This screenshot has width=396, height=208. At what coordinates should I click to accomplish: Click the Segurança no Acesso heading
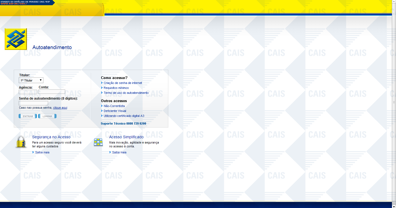(x=51, y=137)
